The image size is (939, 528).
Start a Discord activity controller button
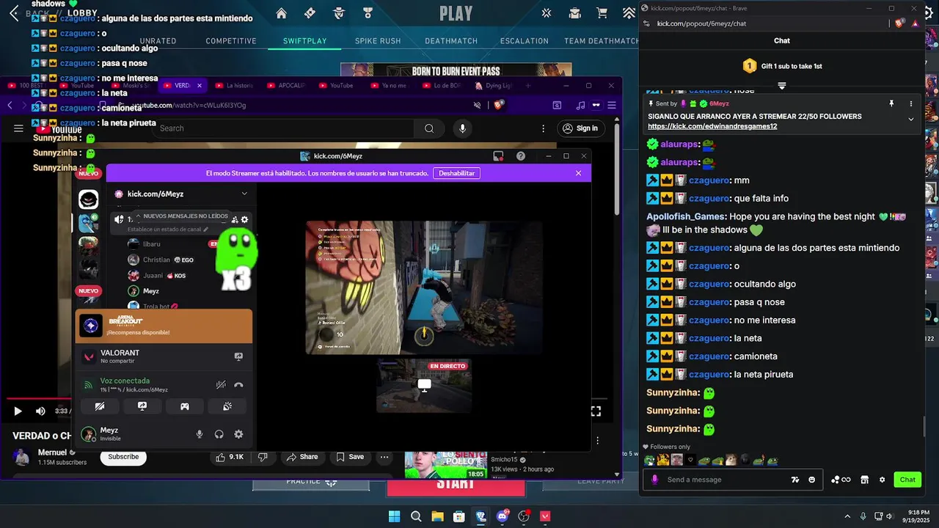[x=185, y=406]
